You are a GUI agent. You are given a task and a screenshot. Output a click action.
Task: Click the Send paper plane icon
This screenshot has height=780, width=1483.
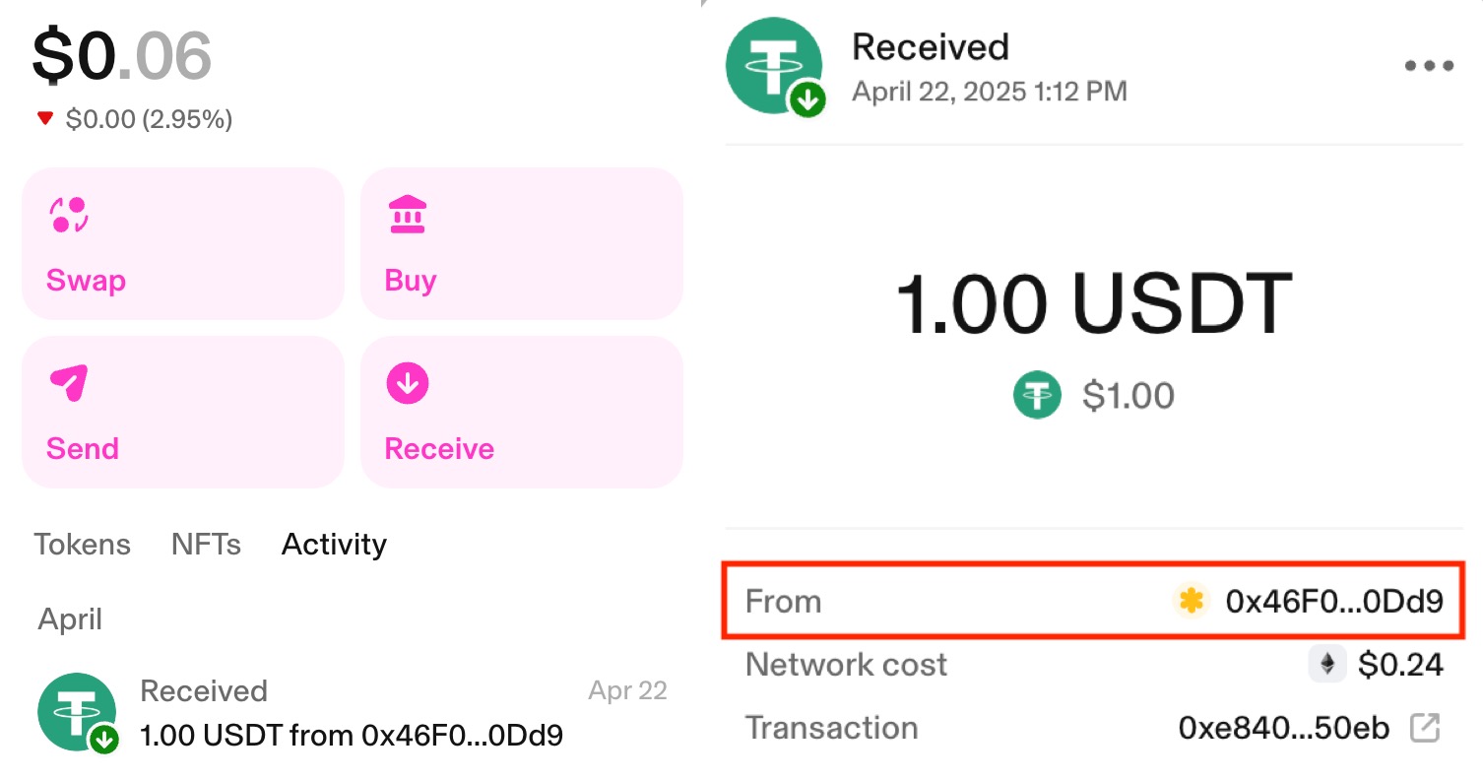pyautogui.click(x=69, y=383)
